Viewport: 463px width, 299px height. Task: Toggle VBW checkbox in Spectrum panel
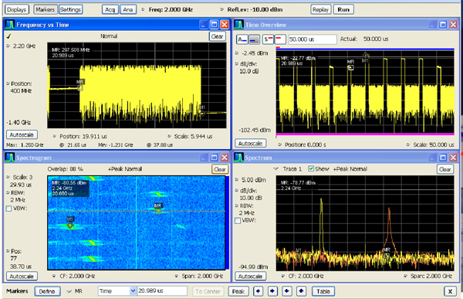click(238, 221)
